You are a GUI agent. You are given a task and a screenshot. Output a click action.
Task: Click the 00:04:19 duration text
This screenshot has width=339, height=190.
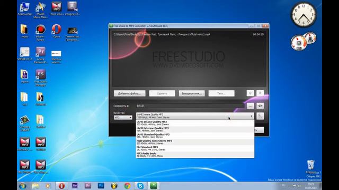pos(258,34)
